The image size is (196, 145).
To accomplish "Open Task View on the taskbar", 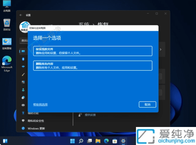I will tap(89, 141).
